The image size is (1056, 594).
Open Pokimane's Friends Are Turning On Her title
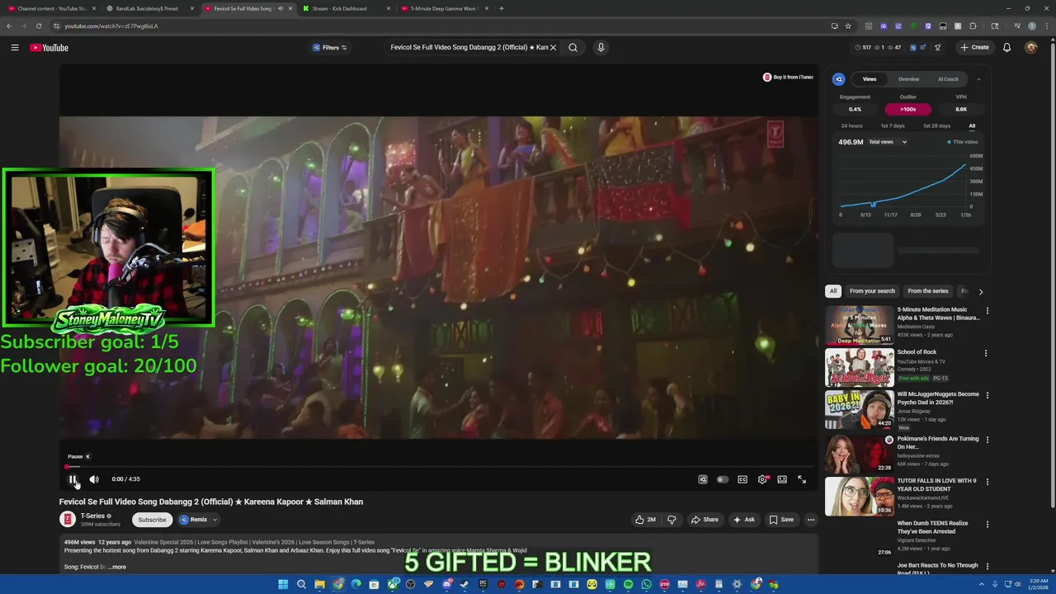click(938, 443)
